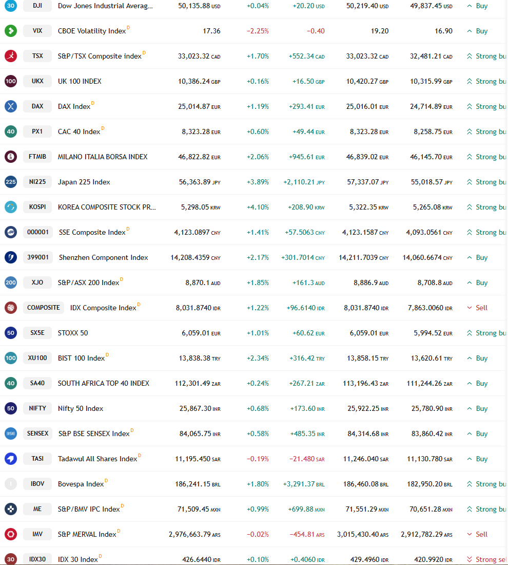Click the SSE Composite 000001 logo icon
This screenshot has height=565, width=508.
point(11,232)
